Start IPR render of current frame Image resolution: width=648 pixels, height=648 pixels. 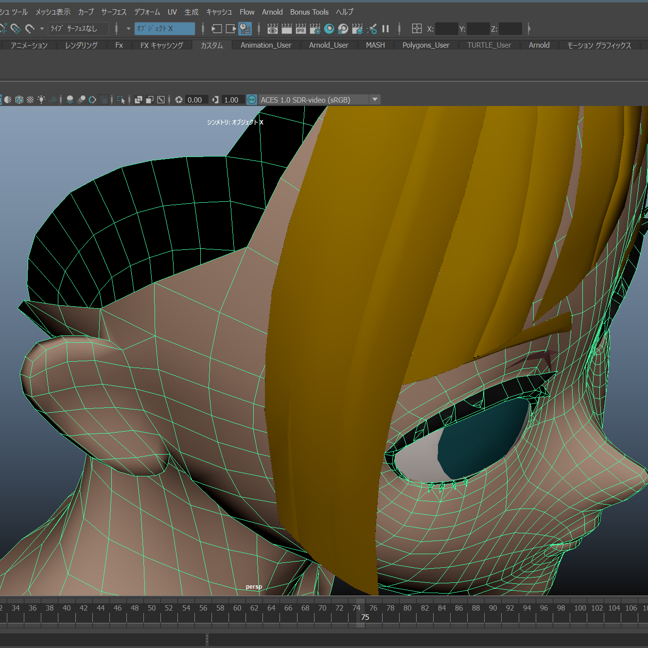point(301,29)
